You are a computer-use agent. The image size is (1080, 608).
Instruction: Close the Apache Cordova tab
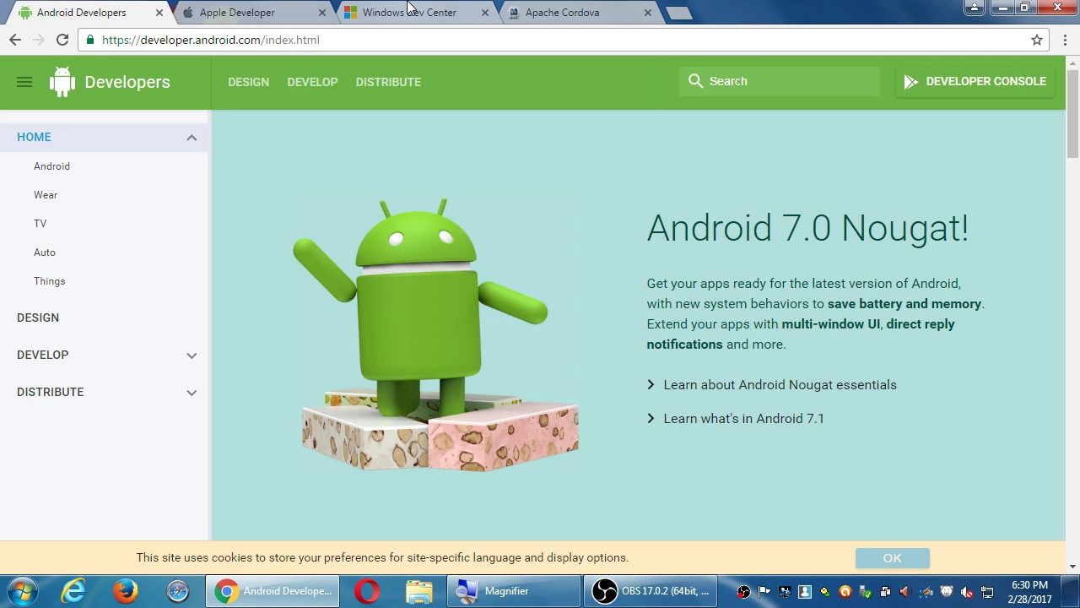[x=647, y=13]
